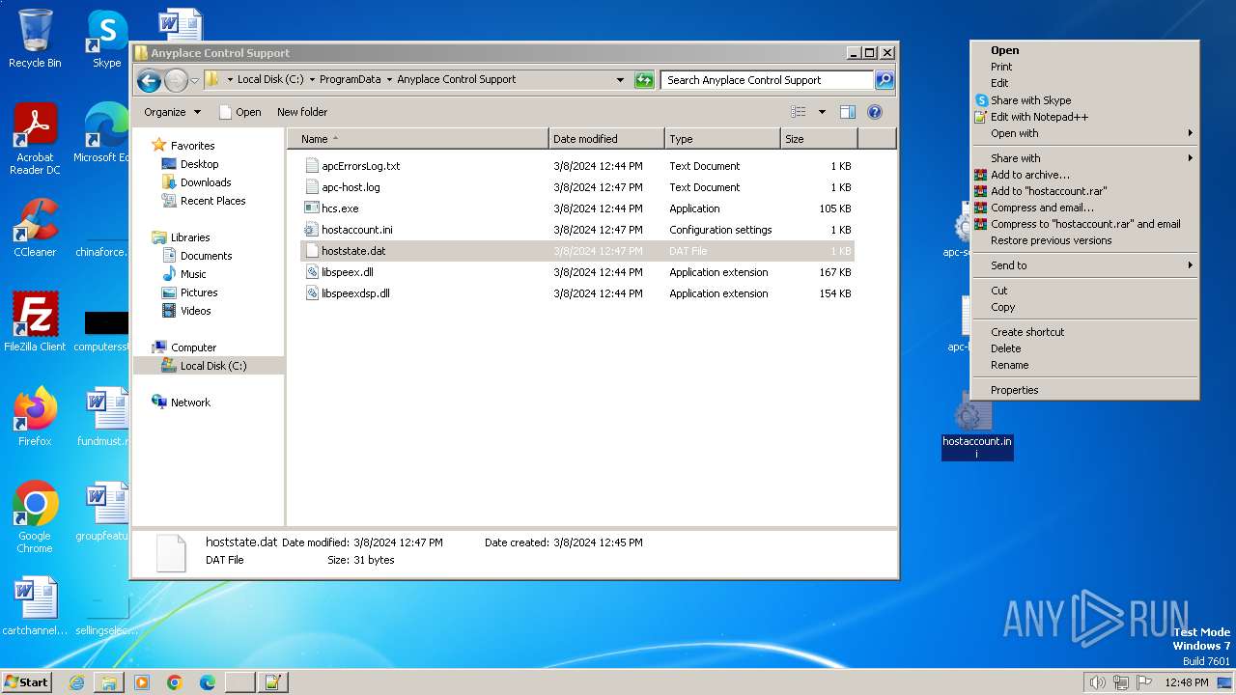Open recent pages dropdown beside Forward button
The height and width of the screenshot is (695, 1236).
[x=194, y=80]
